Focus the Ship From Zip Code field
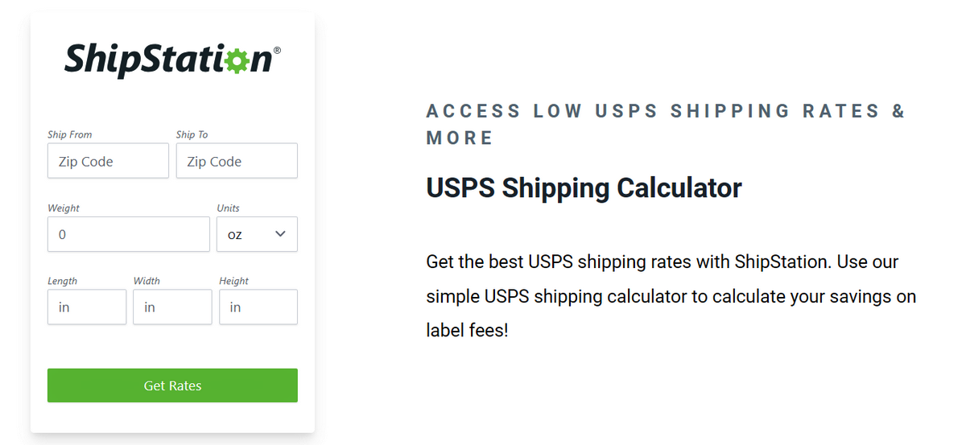The height and width of the screenshot is (445, 966). tap(108, 161)
